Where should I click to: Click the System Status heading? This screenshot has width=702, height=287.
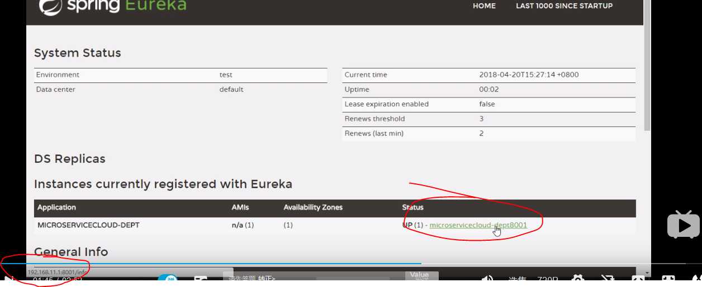(78, 53)
